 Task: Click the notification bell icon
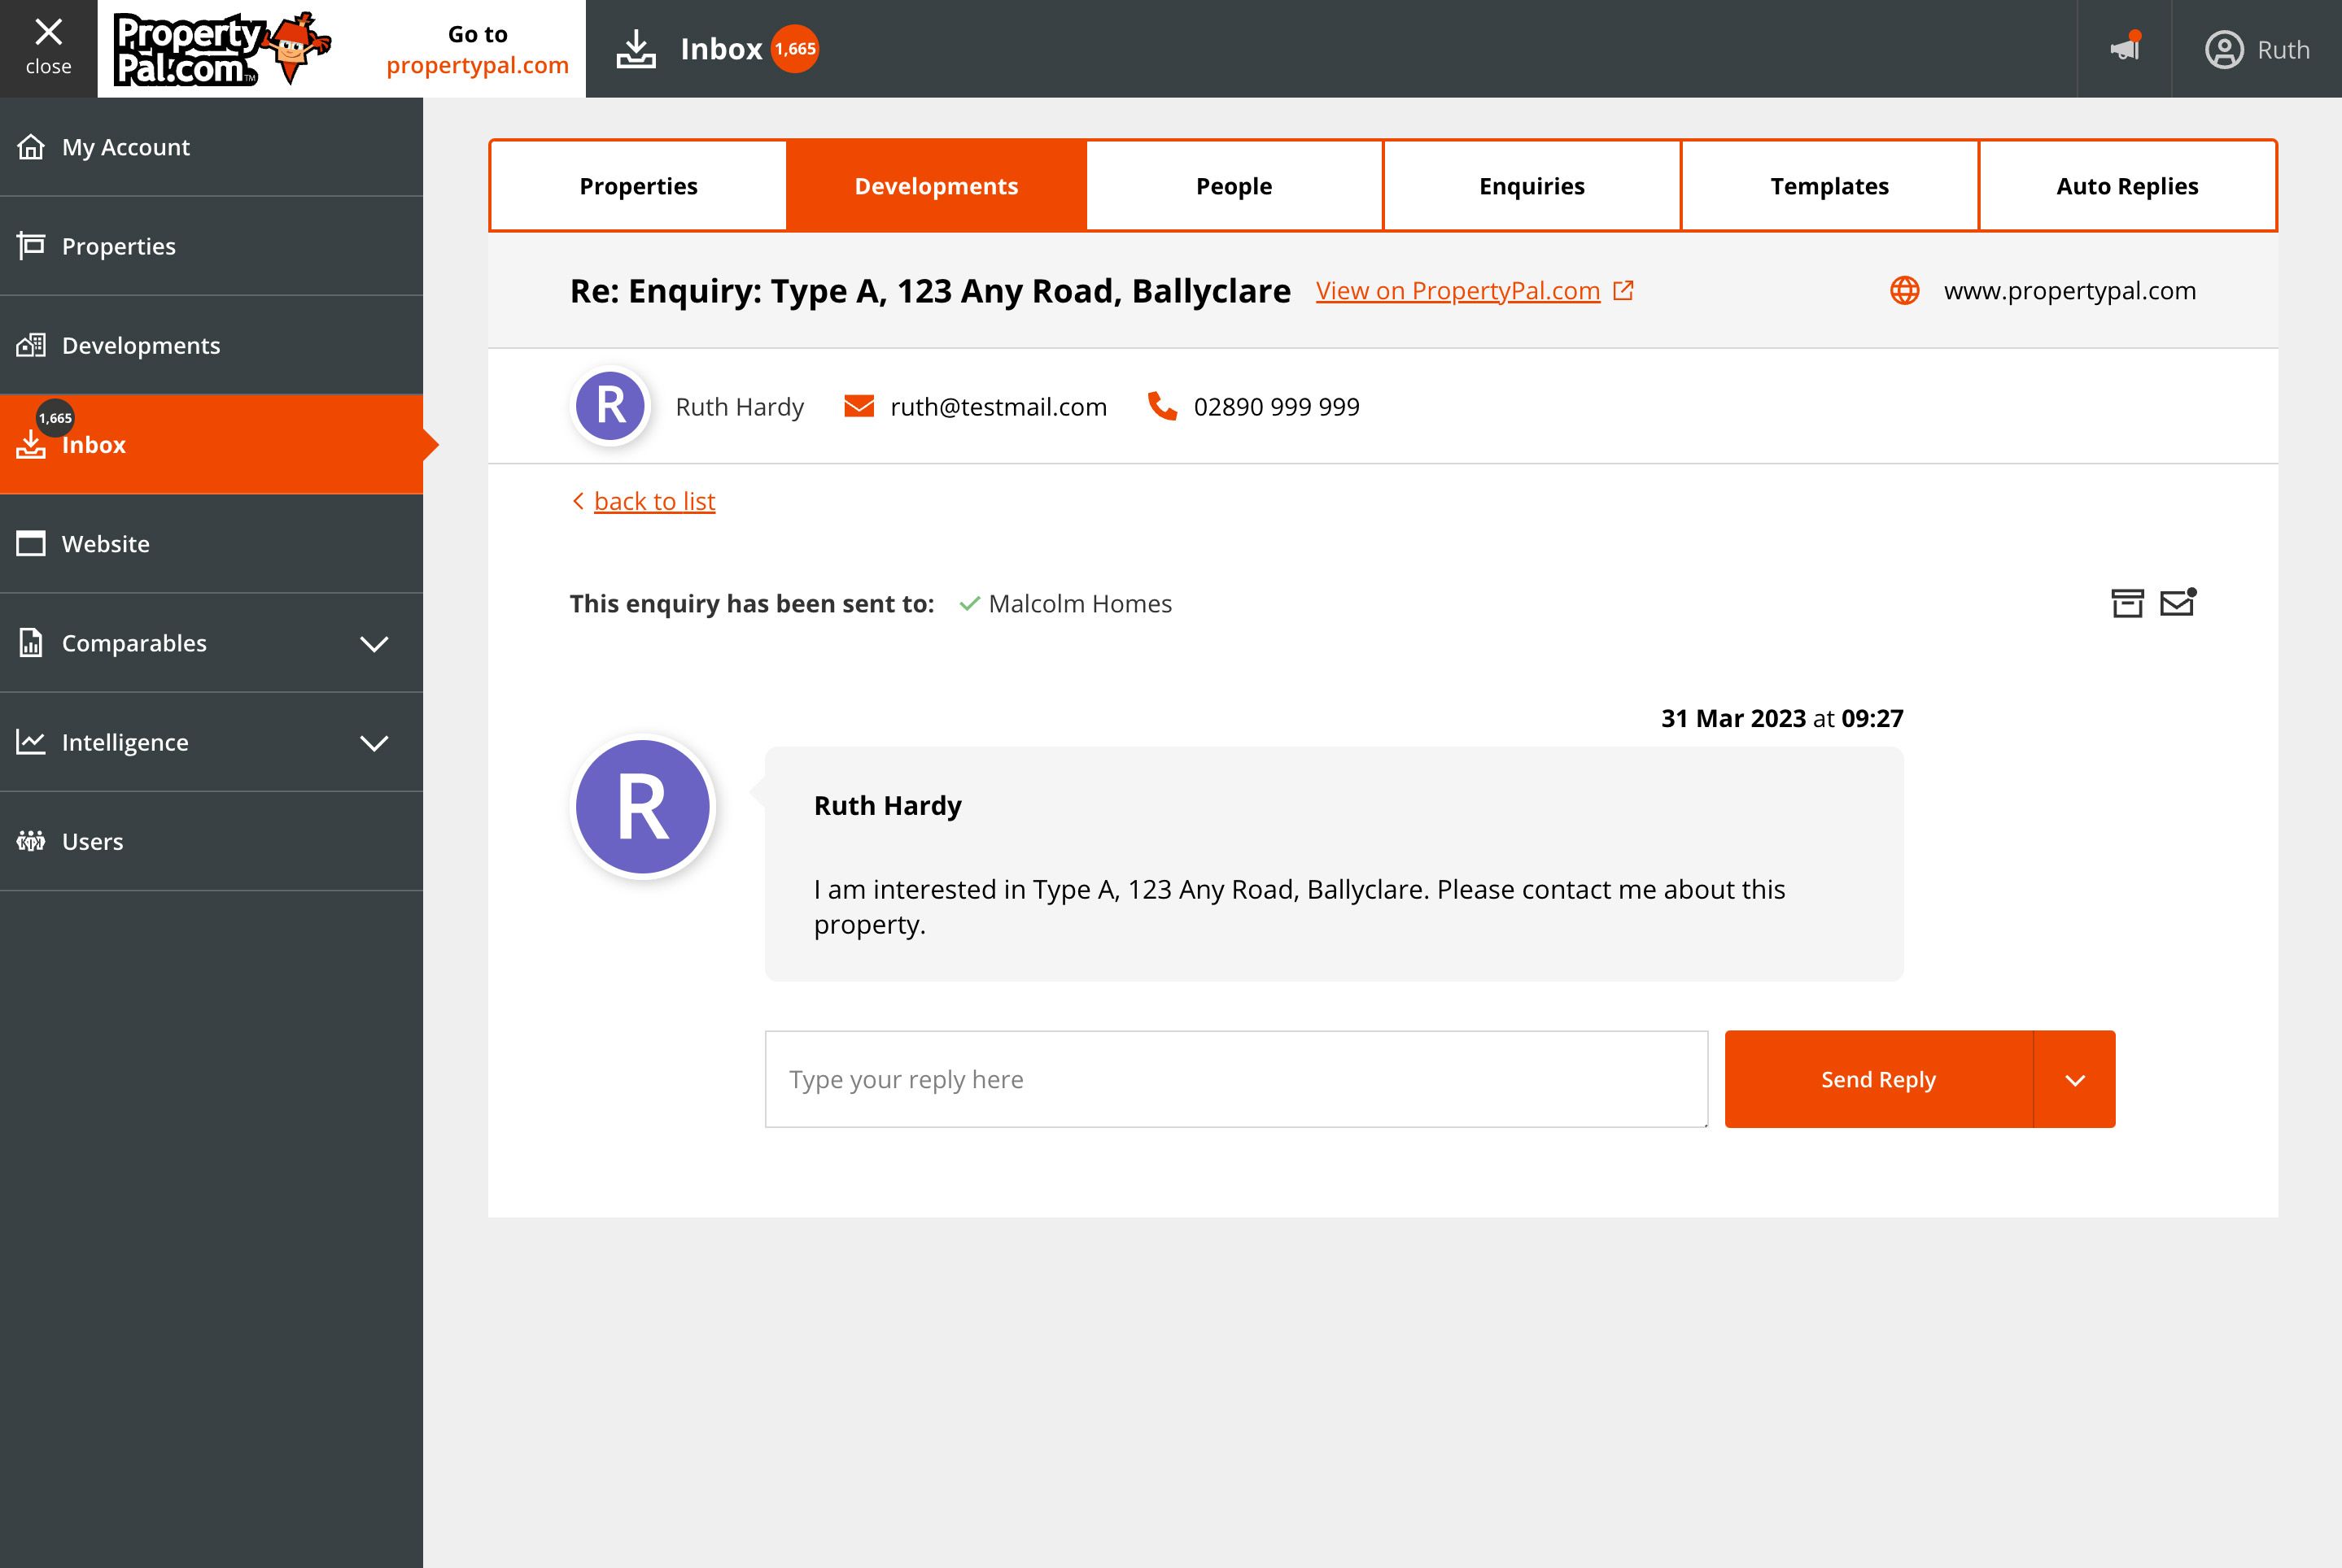tap(2125, 47)
